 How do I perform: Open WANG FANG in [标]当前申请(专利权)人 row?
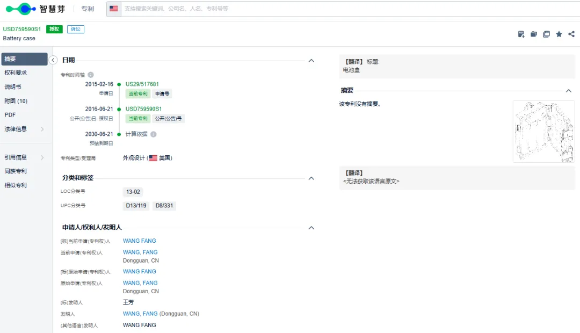(x=140, y=241)
